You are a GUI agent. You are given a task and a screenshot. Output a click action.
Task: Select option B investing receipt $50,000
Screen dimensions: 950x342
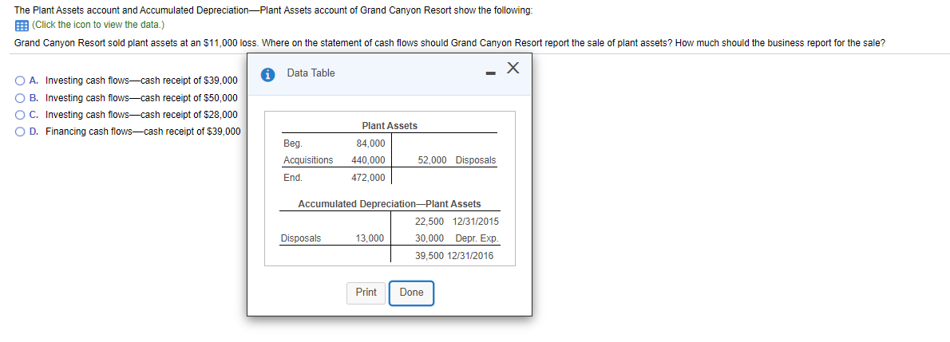pos(21,97)
